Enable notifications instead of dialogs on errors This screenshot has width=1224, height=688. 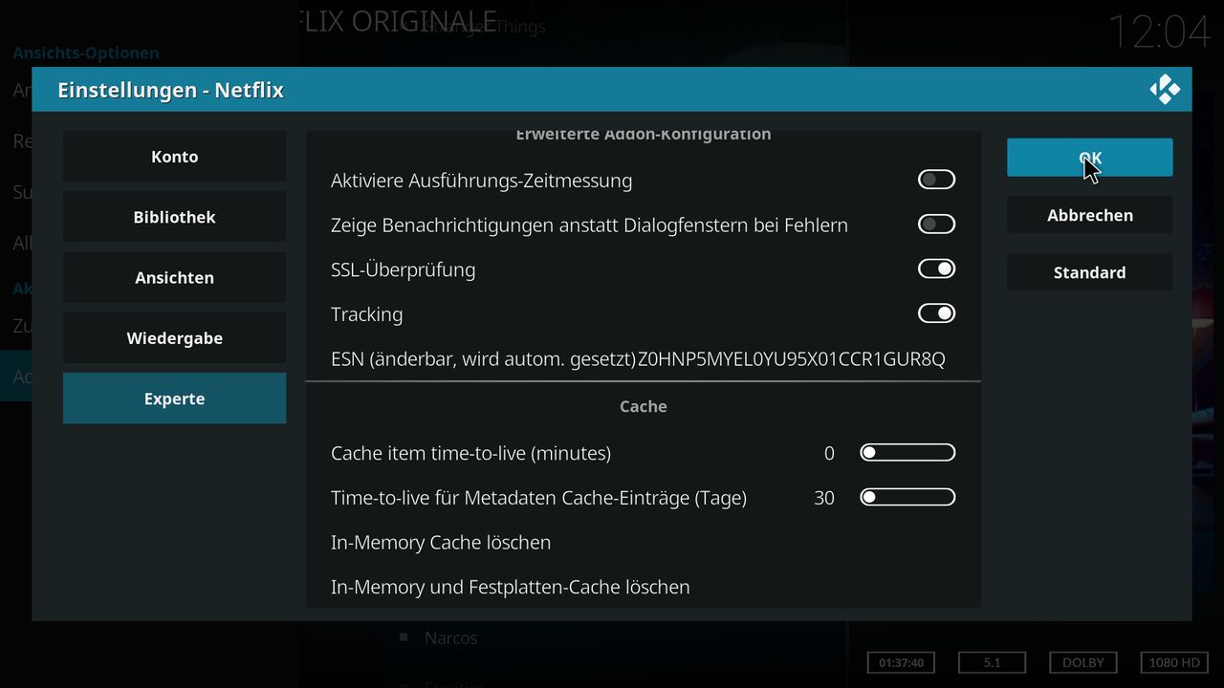point(936,225)
